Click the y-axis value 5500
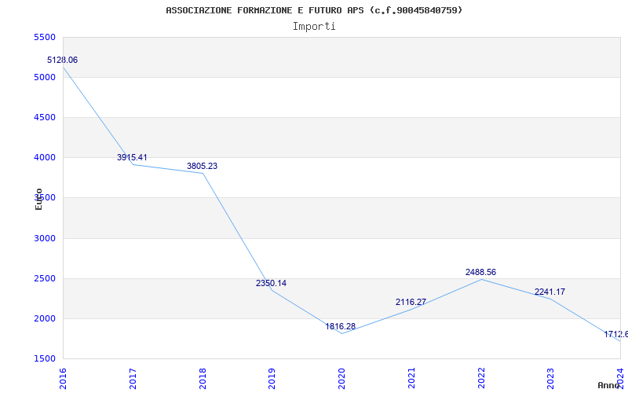Image resolution: width=628 pixels, height=393 pixels. (45, 37)
